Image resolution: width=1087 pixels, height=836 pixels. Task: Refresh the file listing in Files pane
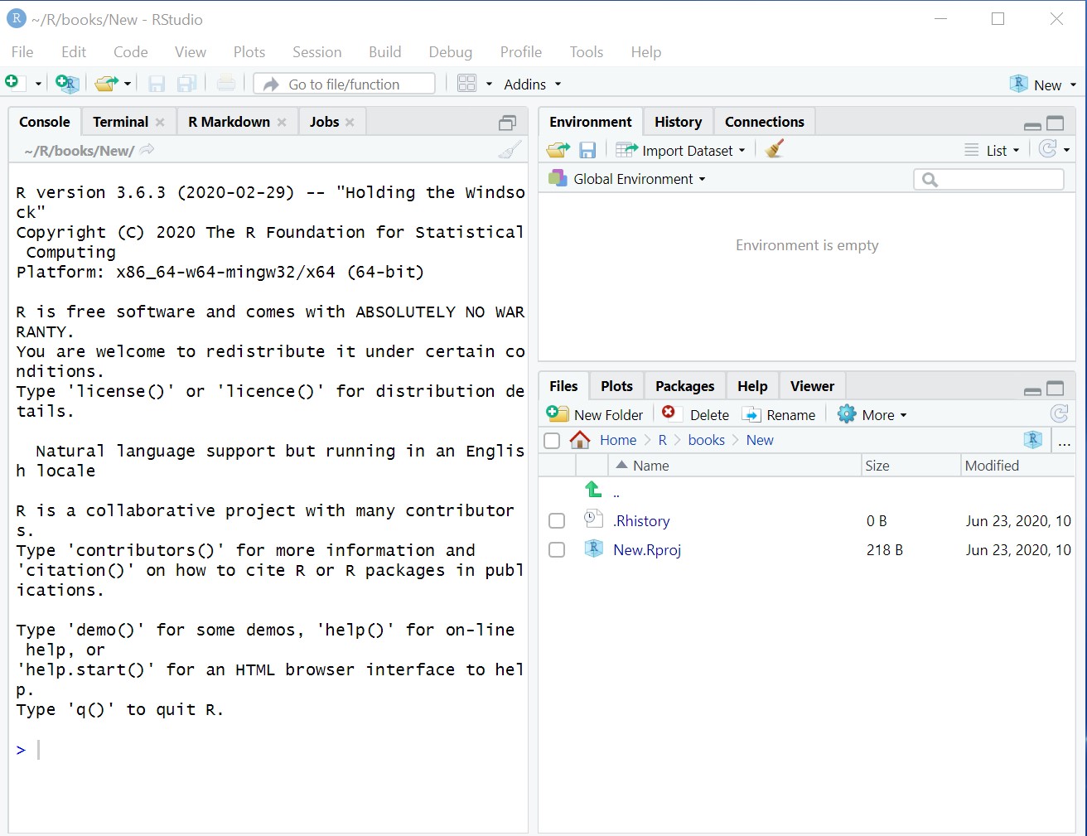1059,414
